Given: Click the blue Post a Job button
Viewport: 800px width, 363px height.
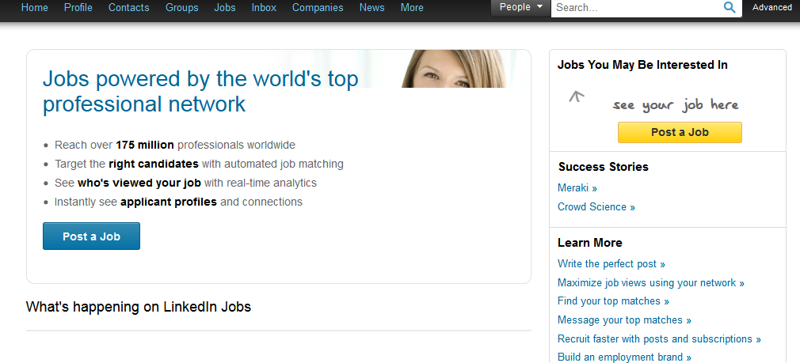Looking at the screenshot, I should [x=91, y=236].
